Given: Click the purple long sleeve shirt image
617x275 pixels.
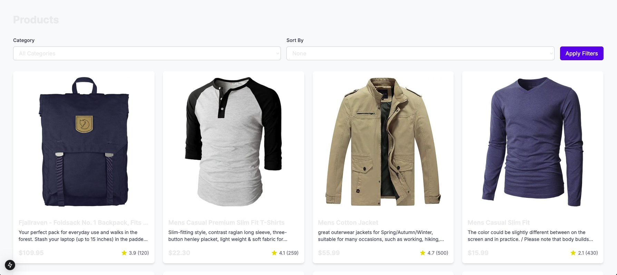Looking at the screenshot, I should (x=533, y=141).
